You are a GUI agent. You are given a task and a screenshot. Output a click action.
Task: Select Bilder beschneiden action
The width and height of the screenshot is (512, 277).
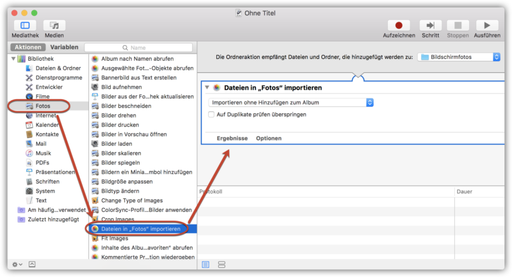(126, 106)
